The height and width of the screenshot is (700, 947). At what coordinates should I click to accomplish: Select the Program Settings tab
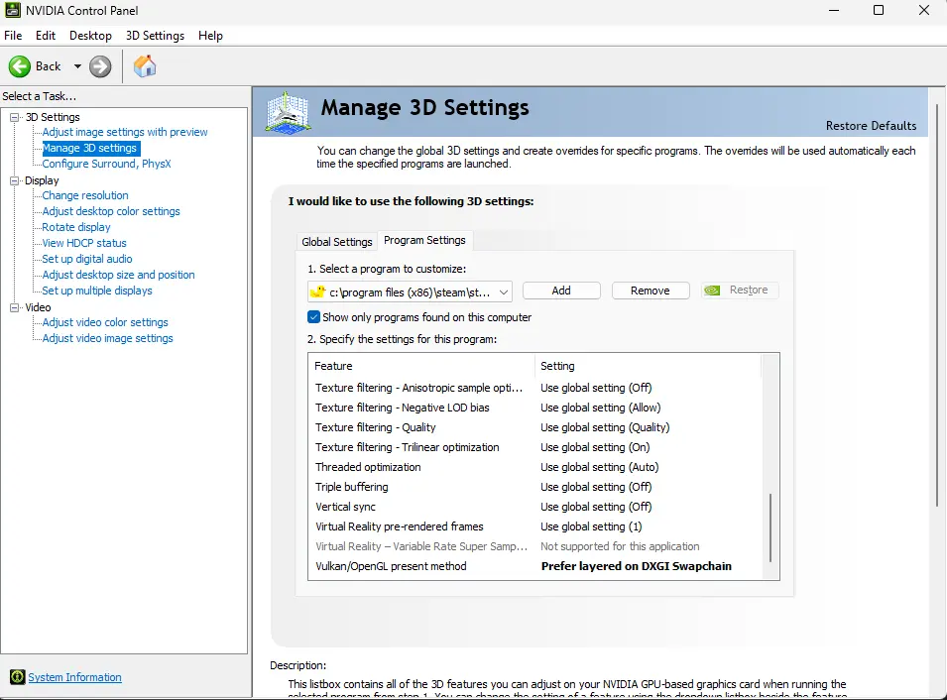coord(424,240)
